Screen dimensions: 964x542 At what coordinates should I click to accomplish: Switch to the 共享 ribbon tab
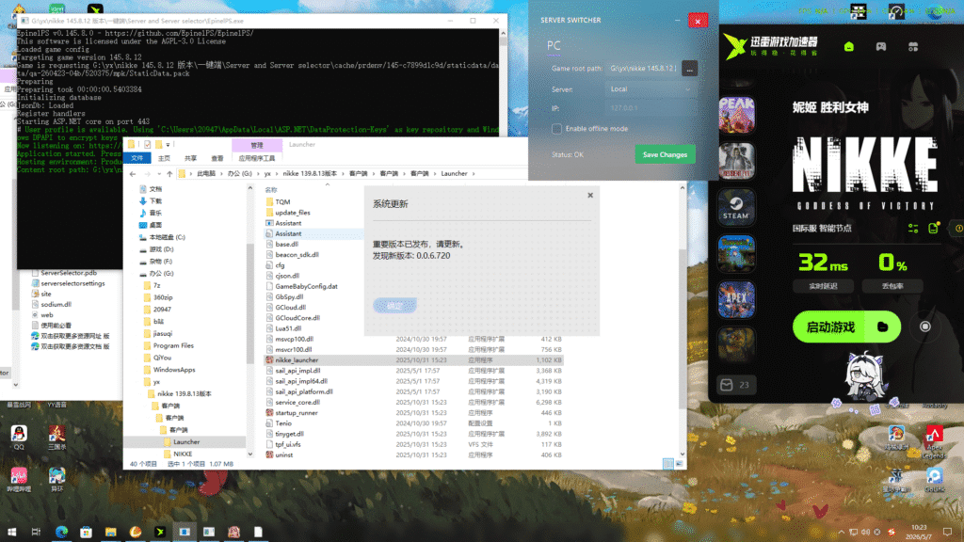pos(190,158)
